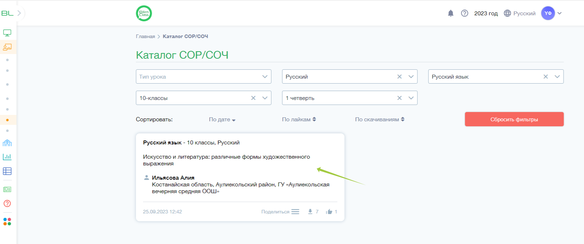Click Каталог СОР/СОЧ breadcrumb
Image resolution: width=584 pixels, height=244 pixels.
pyautogui.click(x=185, y=36)
